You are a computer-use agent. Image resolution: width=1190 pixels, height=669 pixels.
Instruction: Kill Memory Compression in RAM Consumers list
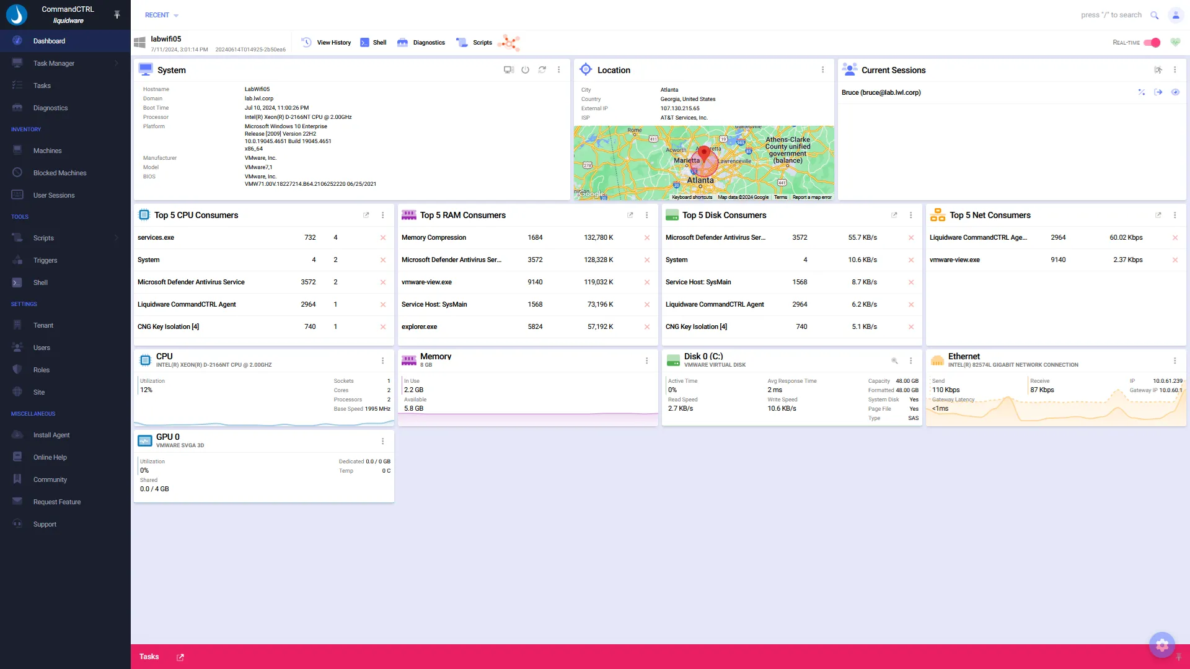(647, 238)
